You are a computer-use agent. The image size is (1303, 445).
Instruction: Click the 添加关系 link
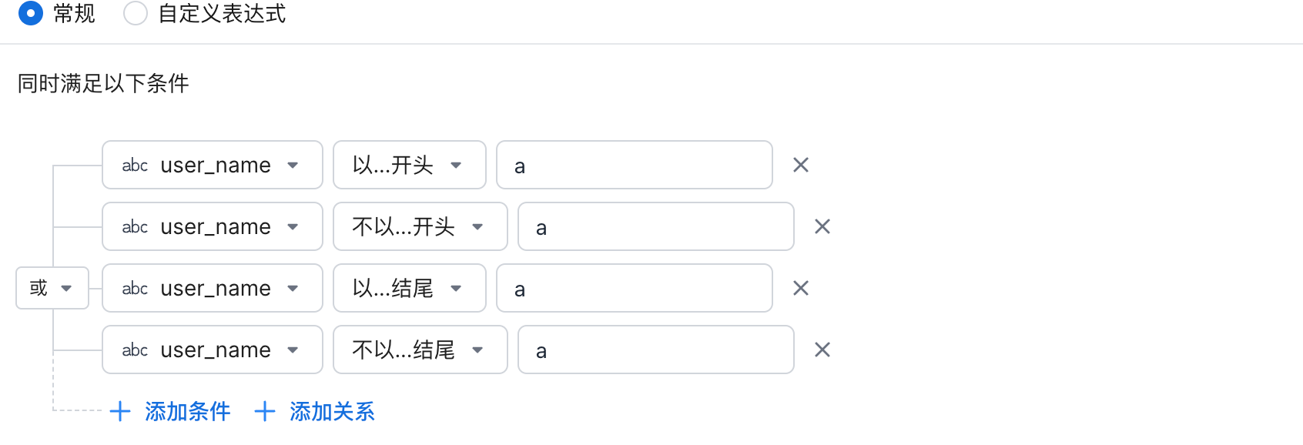pos(332,411)
